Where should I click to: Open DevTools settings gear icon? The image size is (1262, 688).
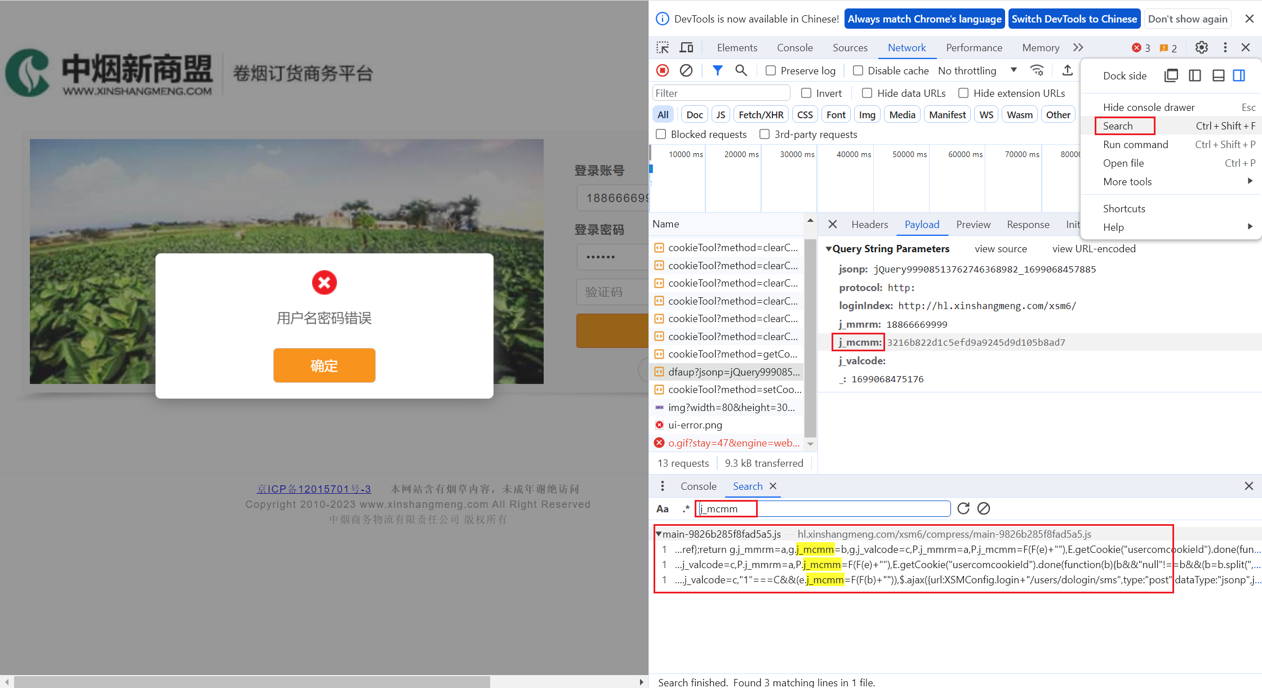pos(1201,47)
